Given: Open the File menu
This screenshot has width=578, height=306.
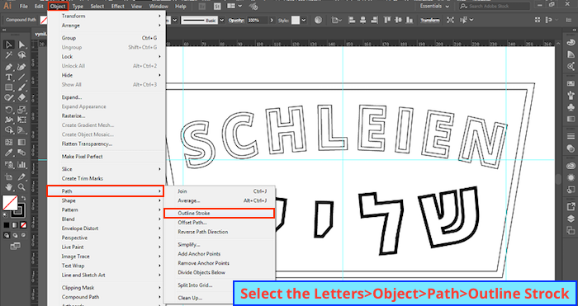Looking at the screenshot, I should pos(24,7).
